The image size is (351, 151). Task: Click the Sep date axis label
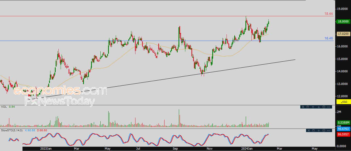click(175, 149)
